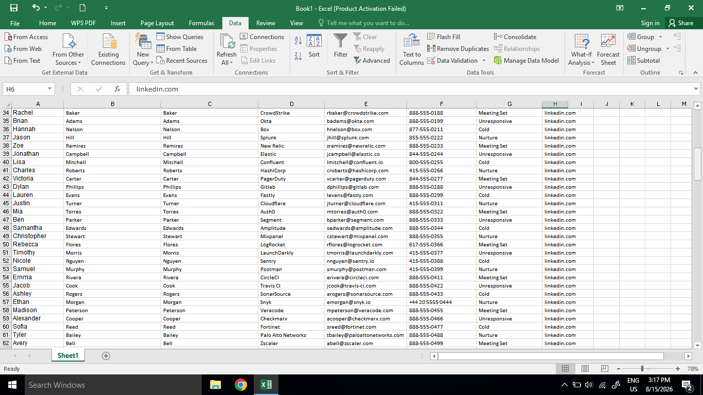
Task: Open Advanced filter options
Action: tap(372, 61)
